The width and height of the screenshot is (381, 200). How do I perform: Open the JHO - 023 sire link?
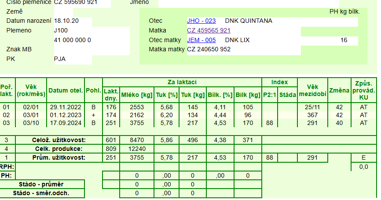[201, 21]
